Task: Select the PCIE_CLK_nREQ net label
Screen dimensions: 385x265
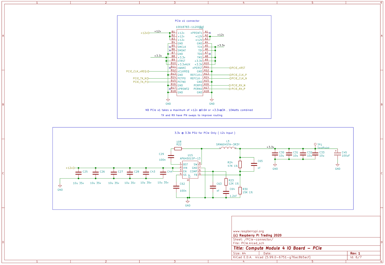Action: click(x=137, y=71)
